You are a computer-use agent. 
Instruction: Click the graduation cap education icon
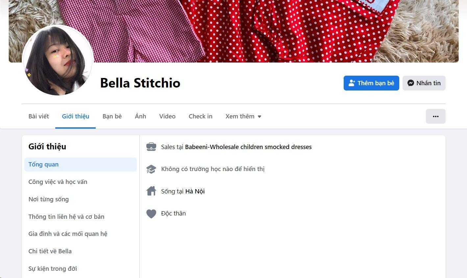(151, 169)
